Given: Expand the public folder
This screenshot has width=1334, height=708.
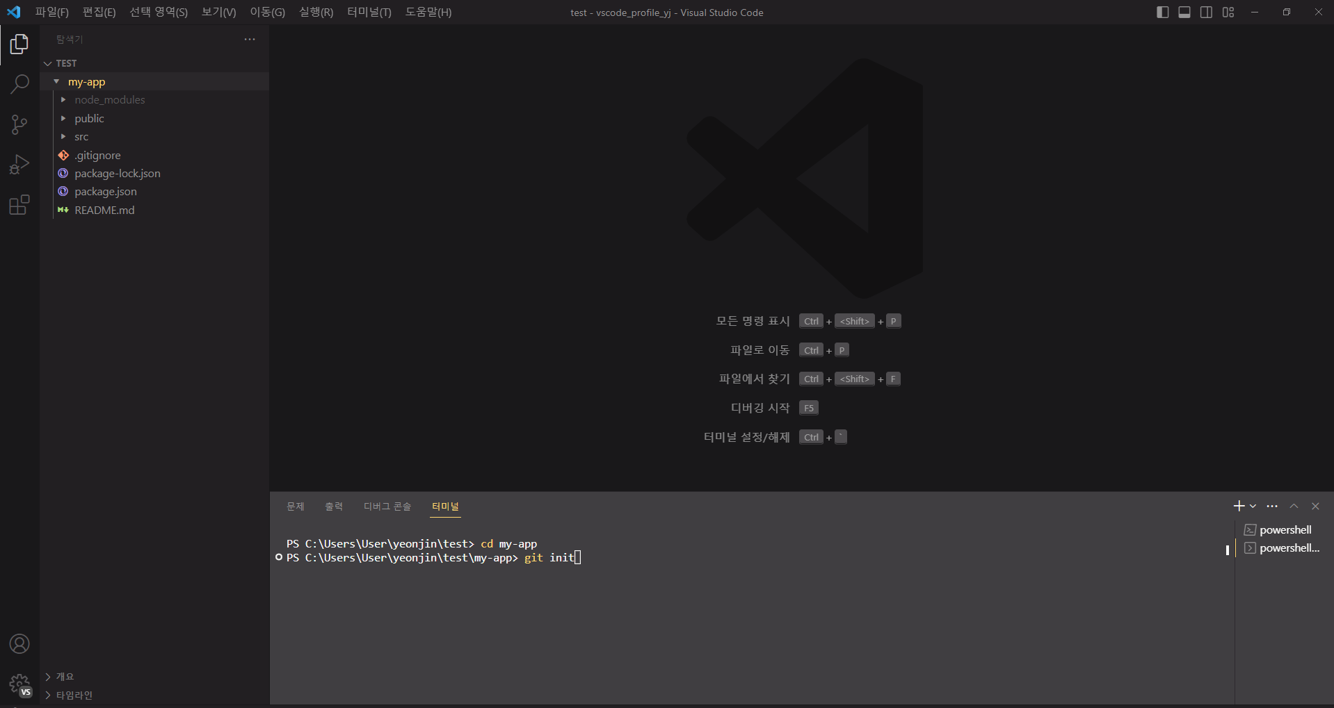Looking at the screenshot, I should tap(154, 118).
